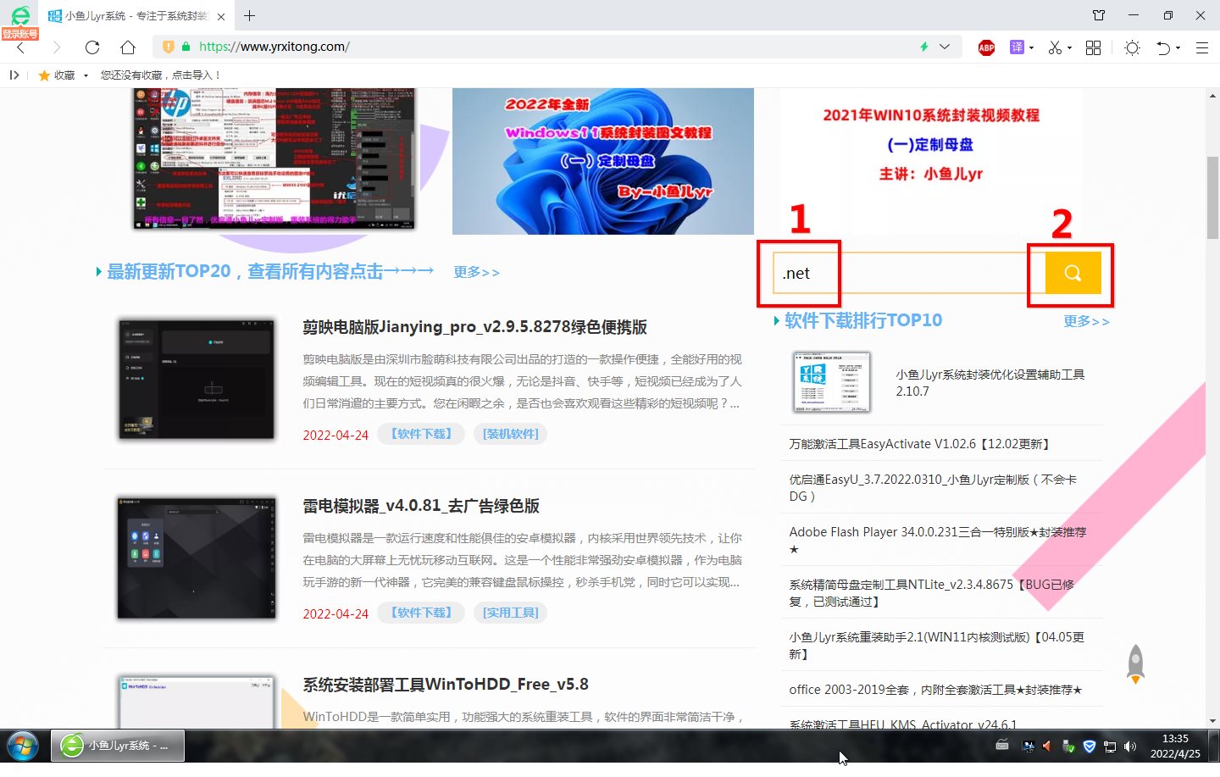Open 小鱼儿yr系统重装助手2.1 link

tap(936, 645)
